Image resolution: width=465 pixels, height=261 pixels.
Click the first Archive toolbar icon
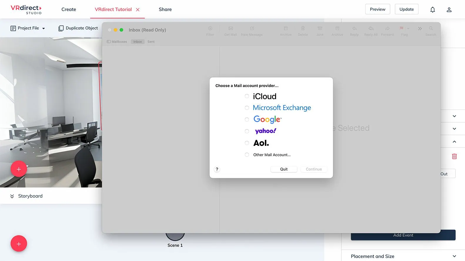pyautogui.click(x=286, y=28)
